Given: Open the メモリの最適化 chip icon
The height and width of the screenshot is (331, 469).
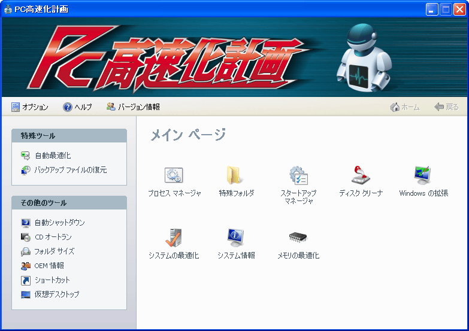Looking at the screenshot, I should point(298,238).
